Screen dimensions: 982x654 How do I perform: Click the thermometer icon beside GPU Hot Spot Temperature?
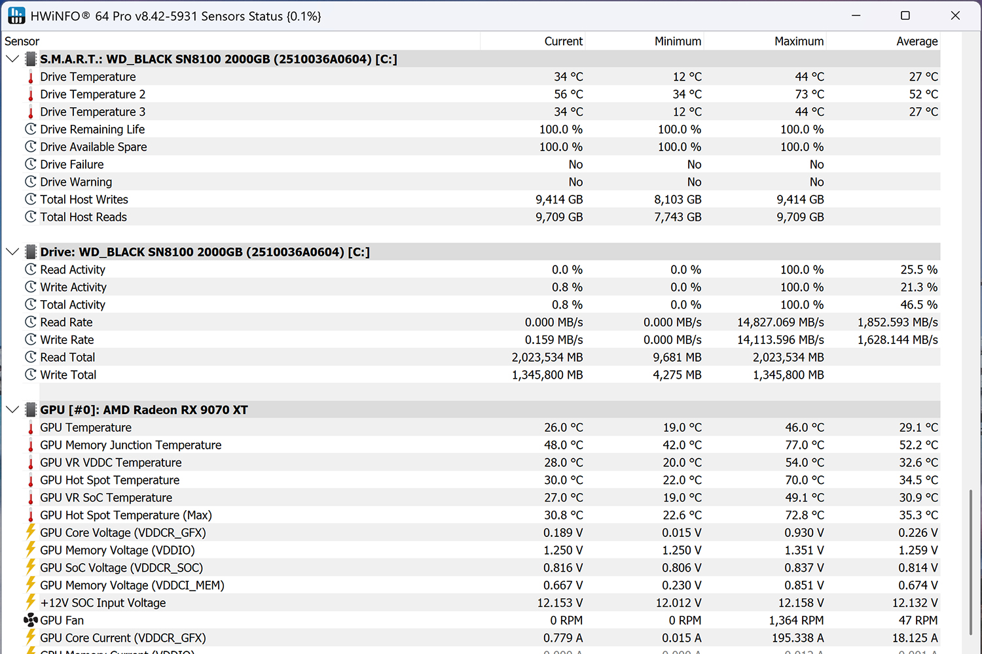30,481
